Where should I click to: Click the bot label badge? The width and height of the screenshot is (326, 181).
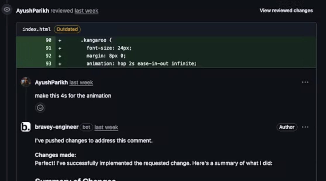(86, 127)
